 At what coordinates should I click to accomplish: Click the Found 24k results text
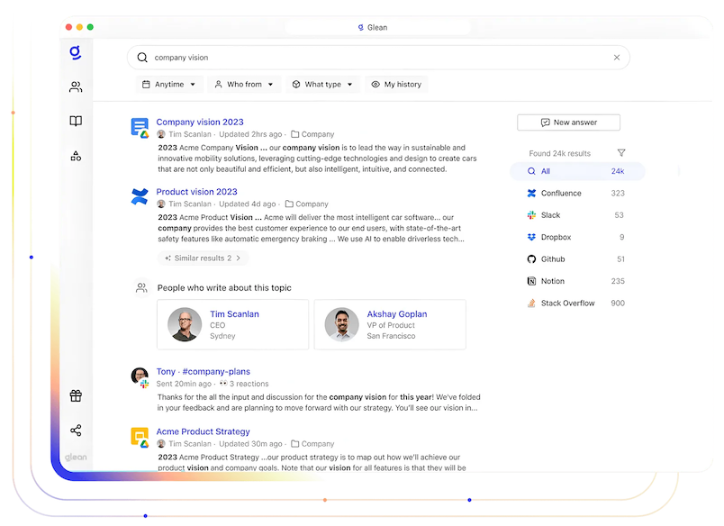tap(559, 153)
